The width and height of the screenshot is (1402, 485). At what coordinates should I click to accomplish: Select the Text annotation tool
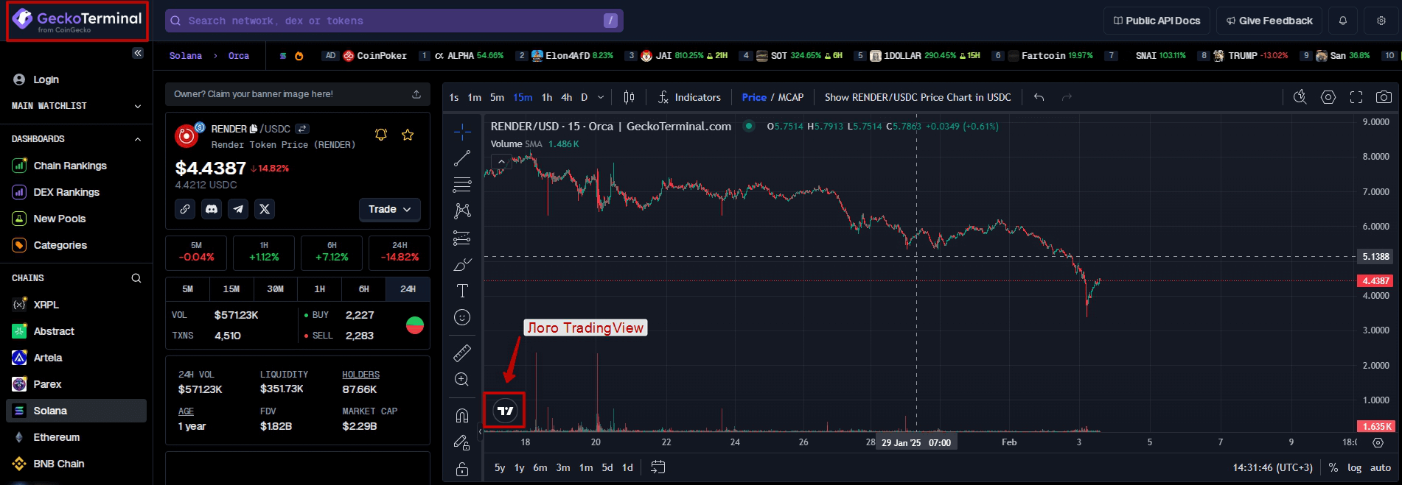point(462,291)
